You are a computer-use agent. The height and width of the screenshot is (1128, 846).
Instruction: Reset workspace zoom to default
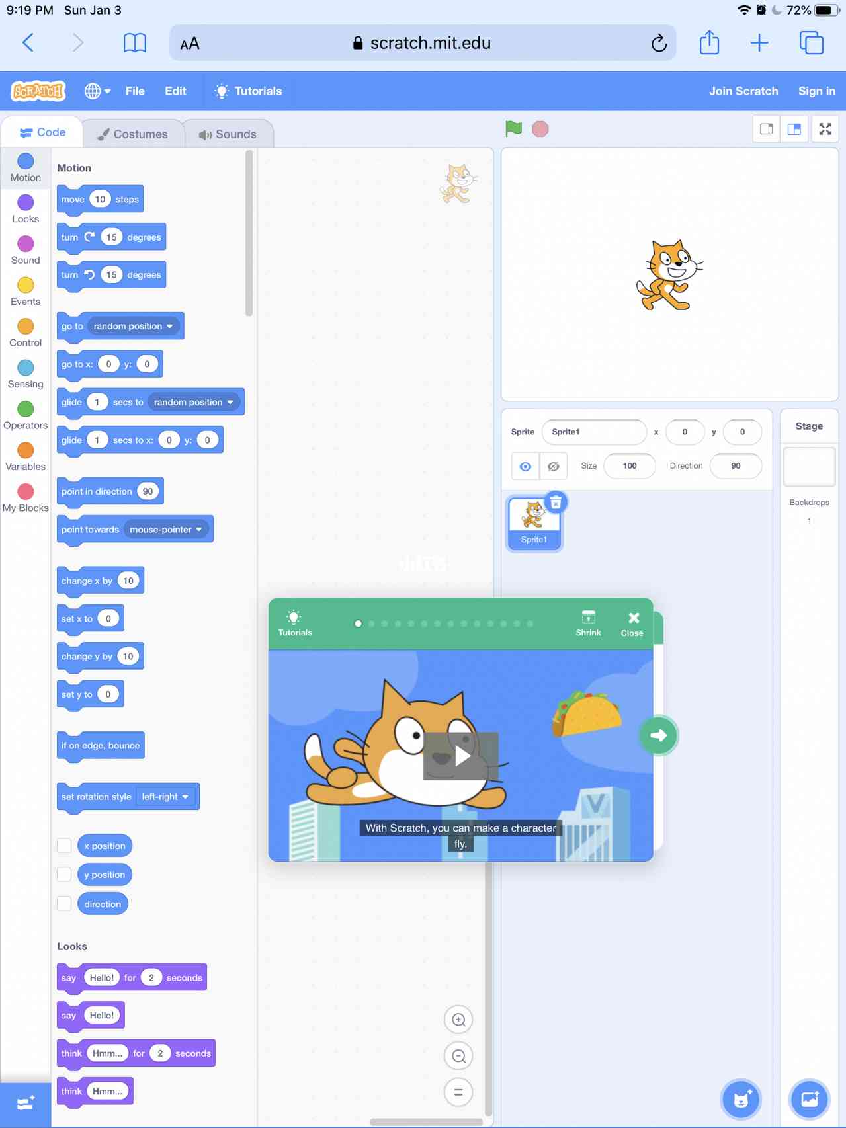tap(458, 1092)
